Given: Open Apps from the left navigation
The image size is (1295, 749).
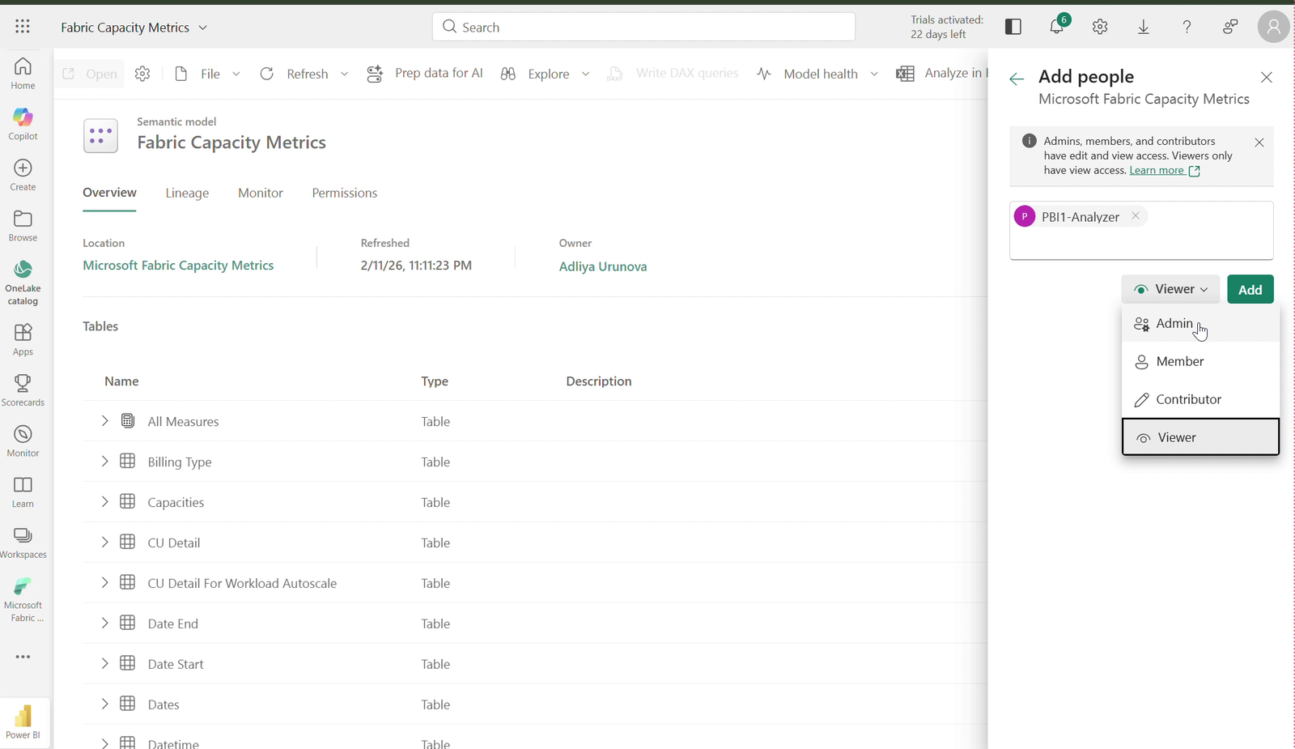Looking at the screenshot, I should (x=23, y=339).
